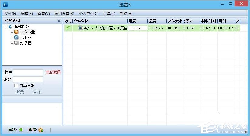This screenshot has height=136, width=250.
Task: Click the 48.81GB file size value
Action: click(174, 28)
